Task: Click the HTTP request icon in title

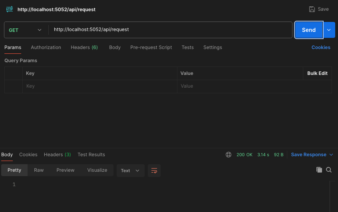Action: (x=10, y=9)
